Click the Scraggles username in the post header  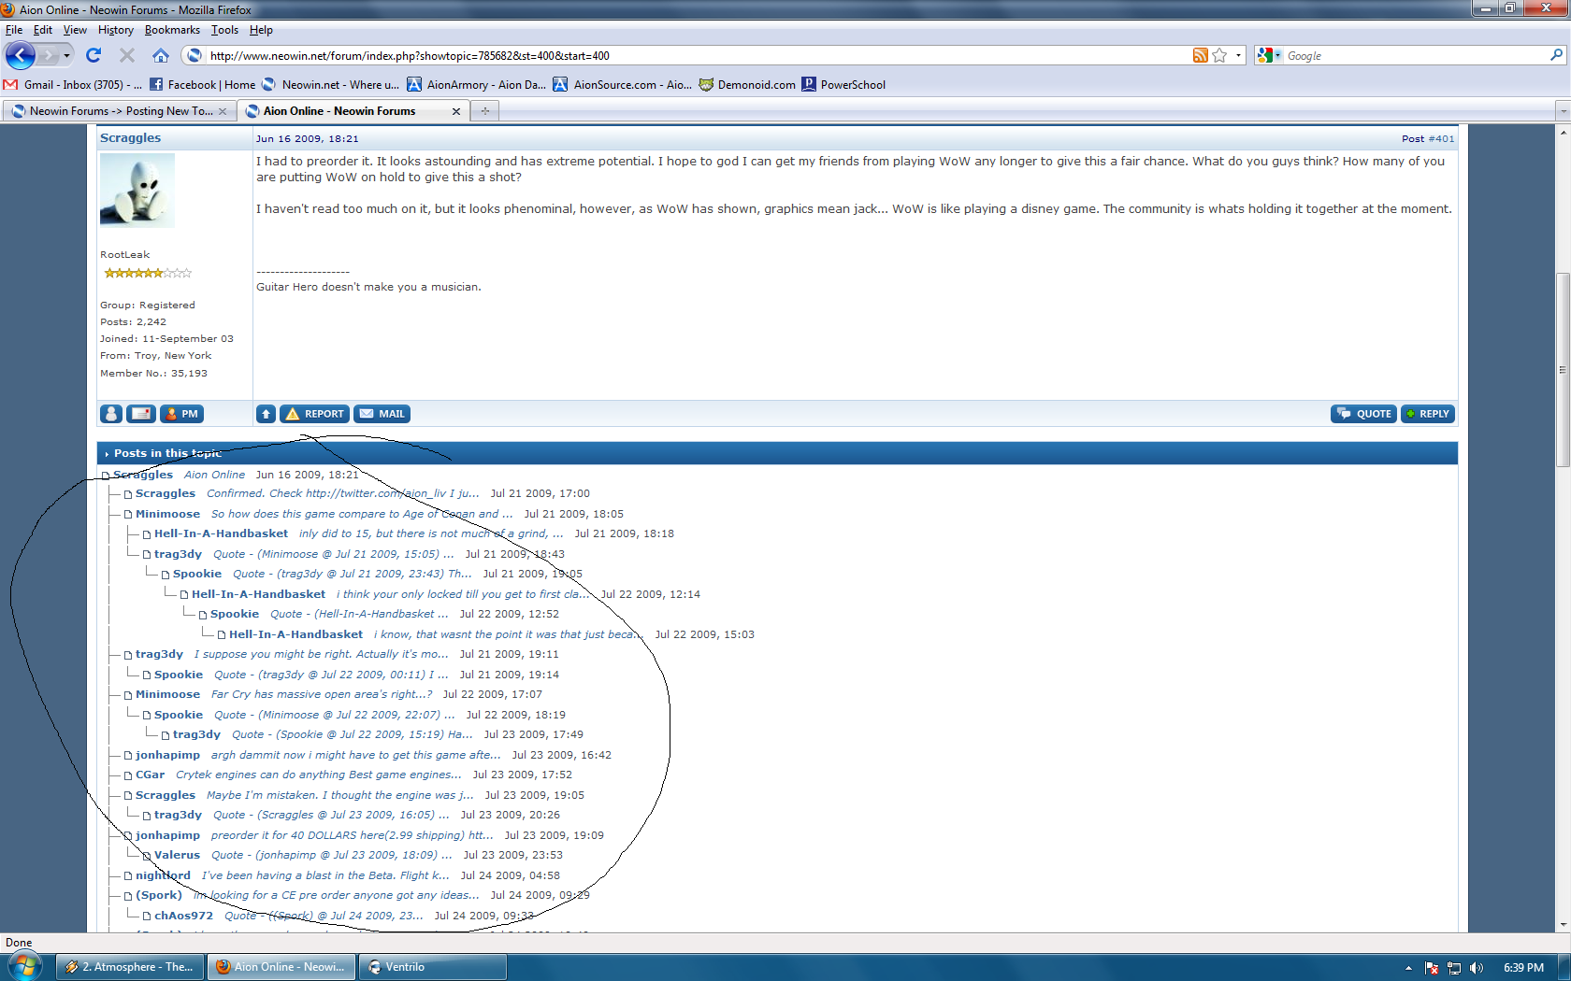click(131, 138)
